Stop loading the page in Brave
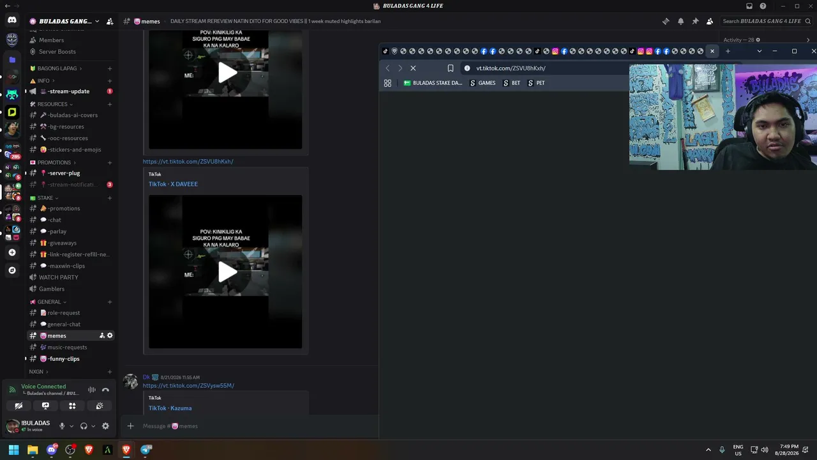 (413, 68)
